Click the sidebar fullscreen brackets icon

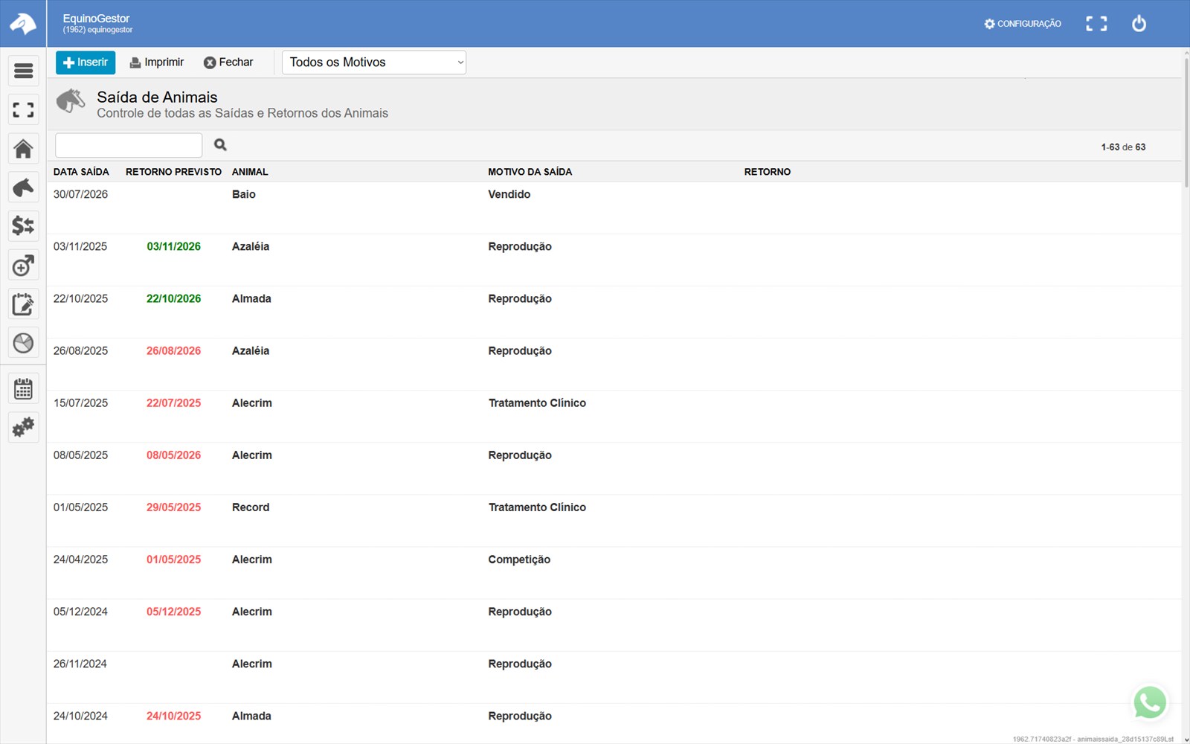click(x=23, y=109)
